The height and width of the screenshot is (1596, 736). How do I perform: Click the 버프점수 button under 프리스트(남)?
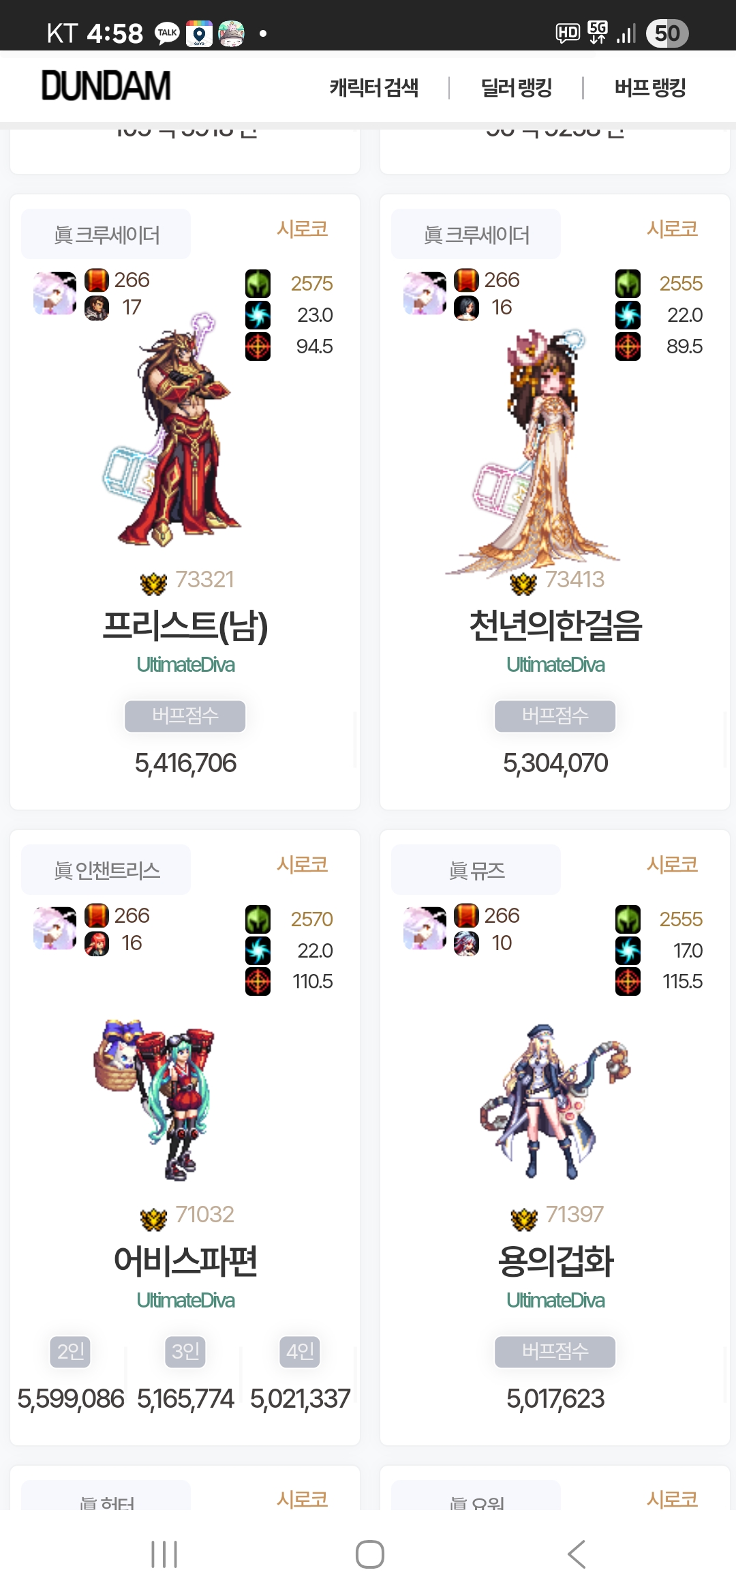point(185,715)
